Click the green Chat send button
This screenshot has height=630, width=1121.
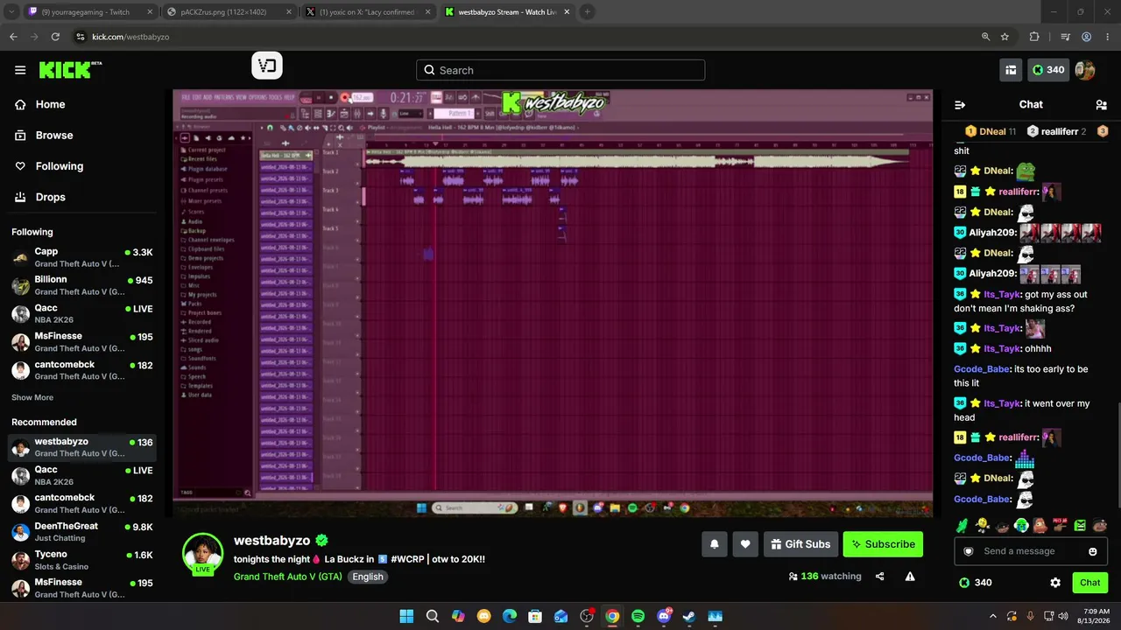[x=1090, y=583]
